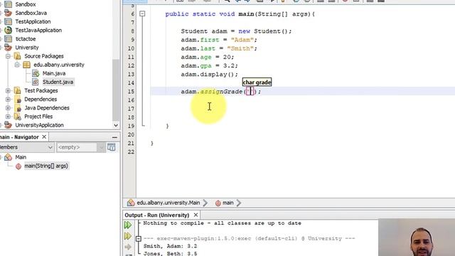Click the Source Packages folder icon
Image resolution: width=455 pixels, height=256 pixels.
[17, 56]
